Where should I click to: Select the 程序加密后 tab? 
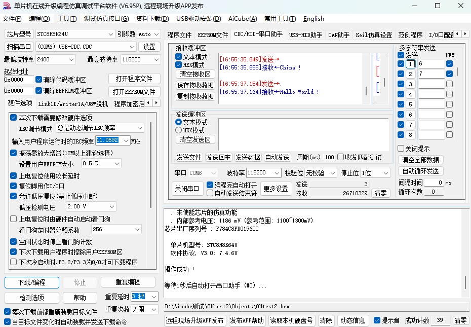point(129,104)
